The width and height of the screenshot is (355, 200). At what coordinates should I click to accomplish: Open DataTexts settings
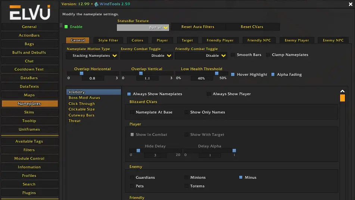pyautogui.click(x=29, y=87)
